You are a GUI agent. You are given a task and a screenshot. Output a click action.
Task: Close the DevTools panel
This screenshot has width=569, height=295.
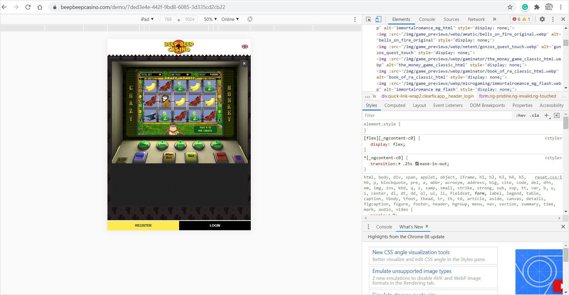(x=563, y=19)
